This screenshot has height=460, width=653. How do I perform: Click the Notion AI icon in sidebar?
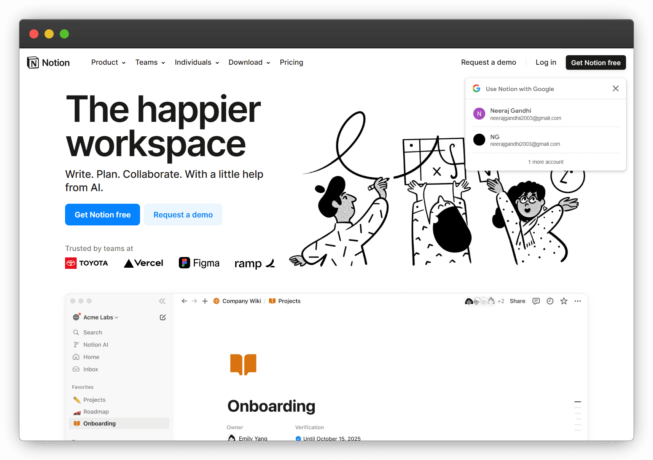click(x=76, y=345)
